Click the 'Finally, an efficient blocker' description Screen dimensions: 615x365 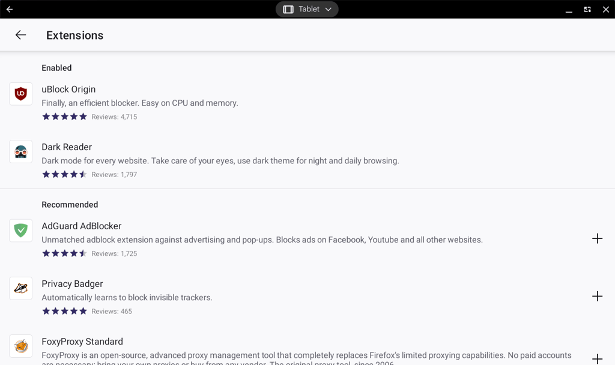pyautogui.click(x=140, y=103)
